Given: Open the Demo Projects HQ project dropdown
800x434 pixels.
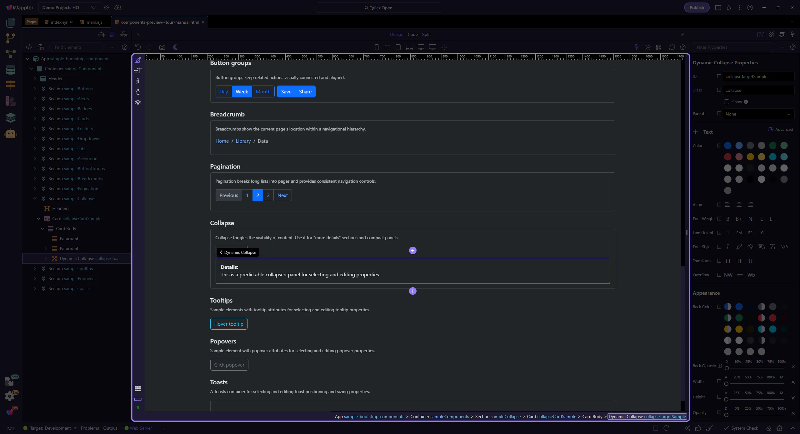Looking at the screenshot, I should 69,7.
